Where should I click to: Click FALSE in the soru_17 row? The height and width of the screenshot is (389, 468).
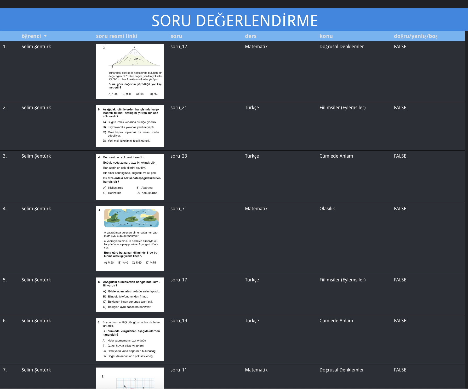tap(400, 280)
